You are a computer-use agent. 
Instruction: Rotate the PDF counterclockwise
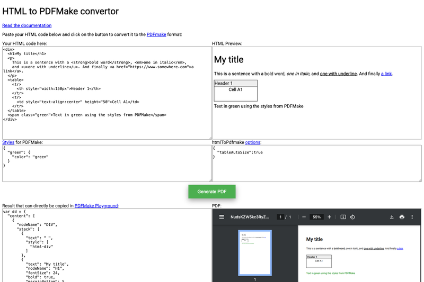tap(352, 217)
